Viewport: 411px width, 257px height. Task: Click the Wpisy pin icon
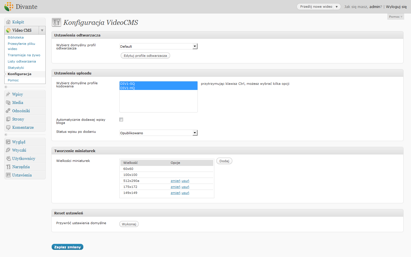(8, 94)
